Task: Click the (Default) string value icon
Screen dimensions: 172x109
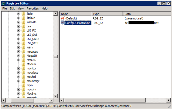Action: click(x=63, y=18)
